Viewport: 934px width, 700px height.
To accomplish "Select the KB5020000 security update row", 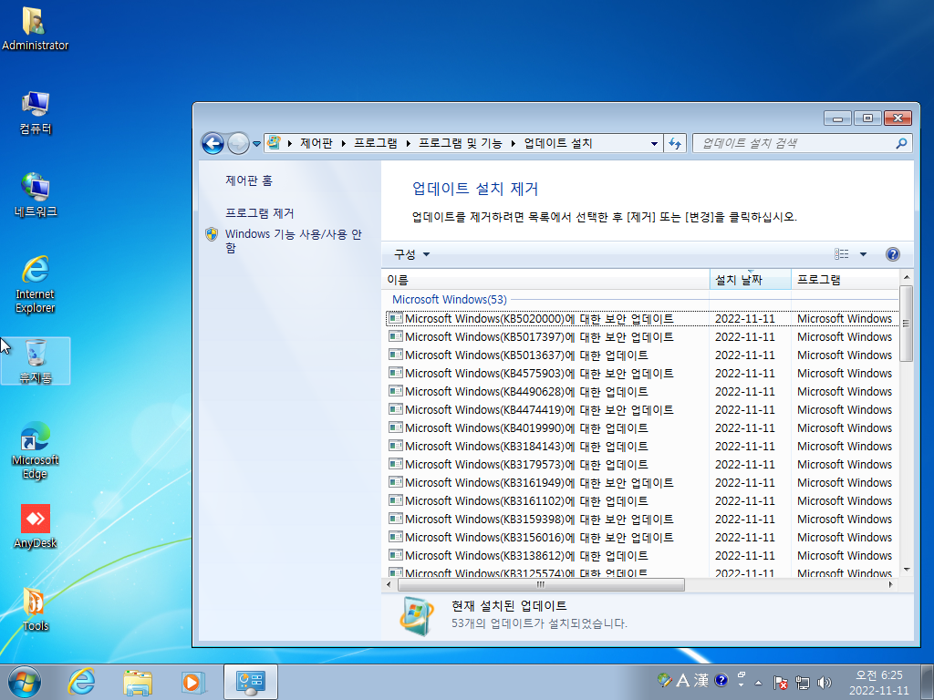I will tap(641, 319).
